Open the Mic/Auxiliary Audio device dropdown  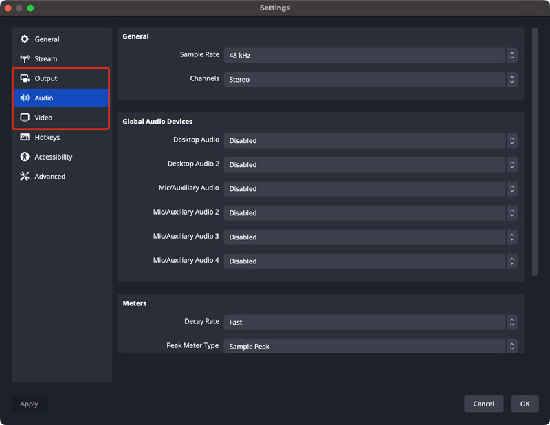tap(371, 189)
